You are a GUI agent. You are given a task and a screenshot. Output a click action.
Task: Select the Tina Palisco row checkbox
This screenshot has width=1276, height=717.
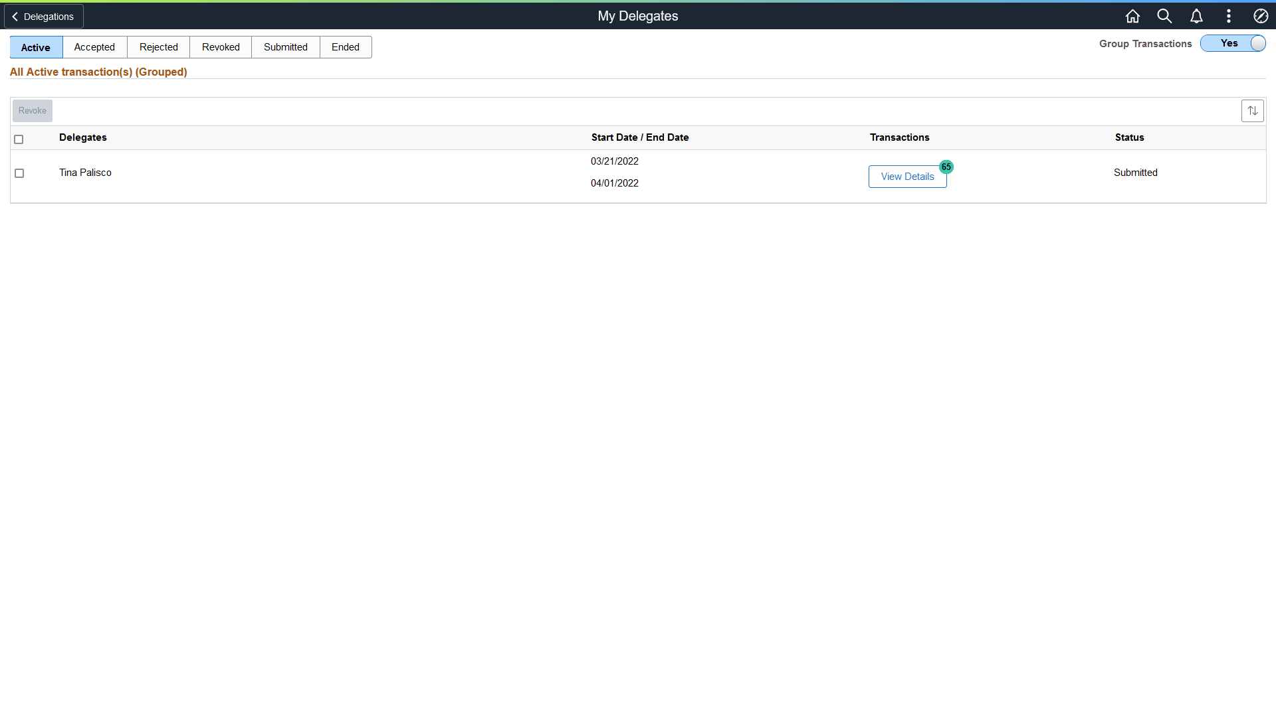(19, 173)
